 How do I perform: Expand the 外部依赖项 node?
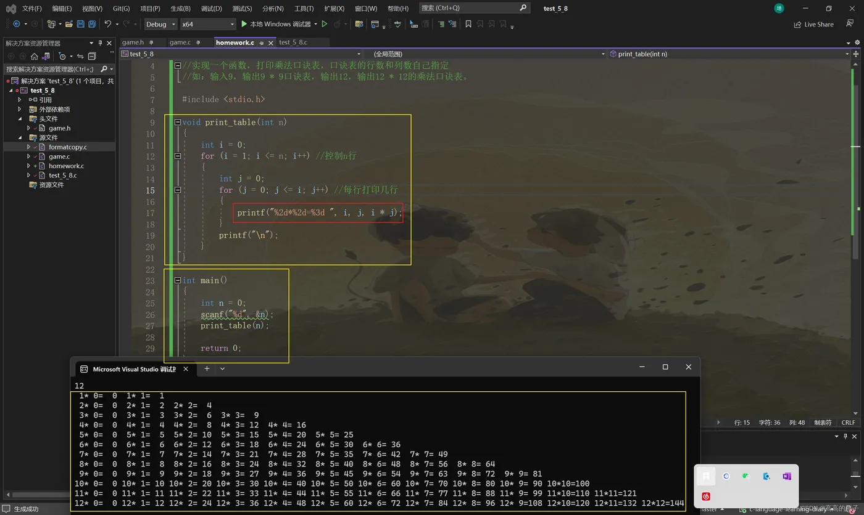coord(20,109)
